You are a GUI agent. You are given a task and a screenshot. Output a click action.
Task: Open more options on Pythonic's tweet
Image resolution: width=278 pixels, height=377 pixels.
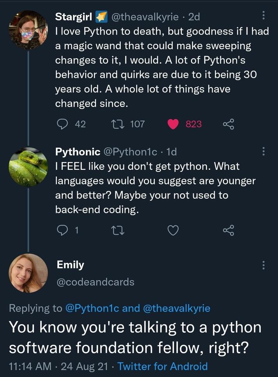pos(264,151)
